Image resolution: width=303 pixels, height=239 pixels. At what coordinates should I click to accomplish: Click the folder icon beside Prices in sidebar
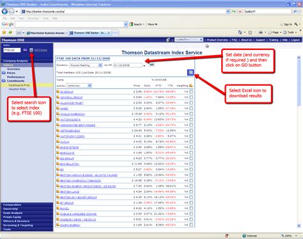coord(4,73)
